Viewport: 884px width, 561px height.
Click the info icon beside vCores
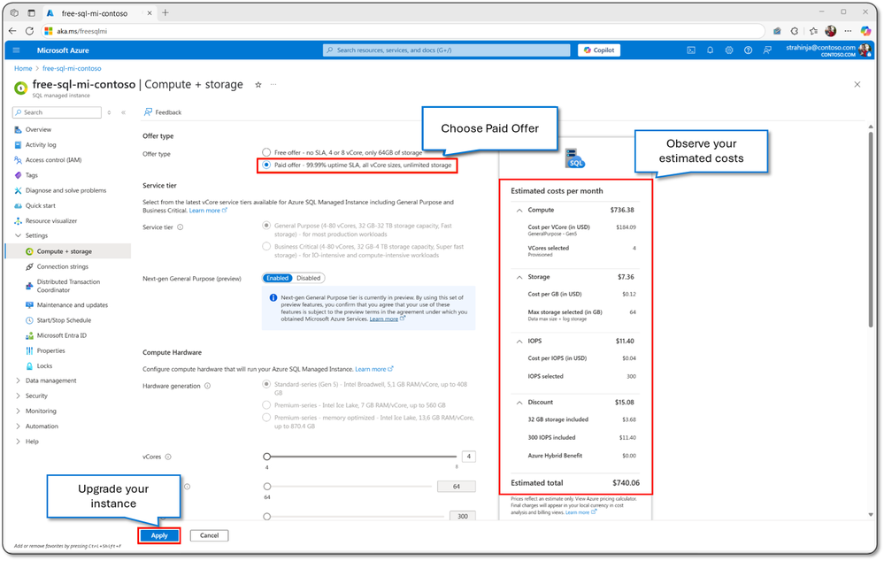pos(168,457)
